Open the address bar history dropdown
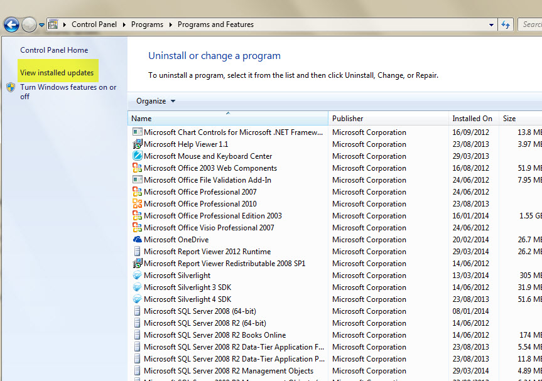Viewport: 542px width, 381px height. [491, 24]
